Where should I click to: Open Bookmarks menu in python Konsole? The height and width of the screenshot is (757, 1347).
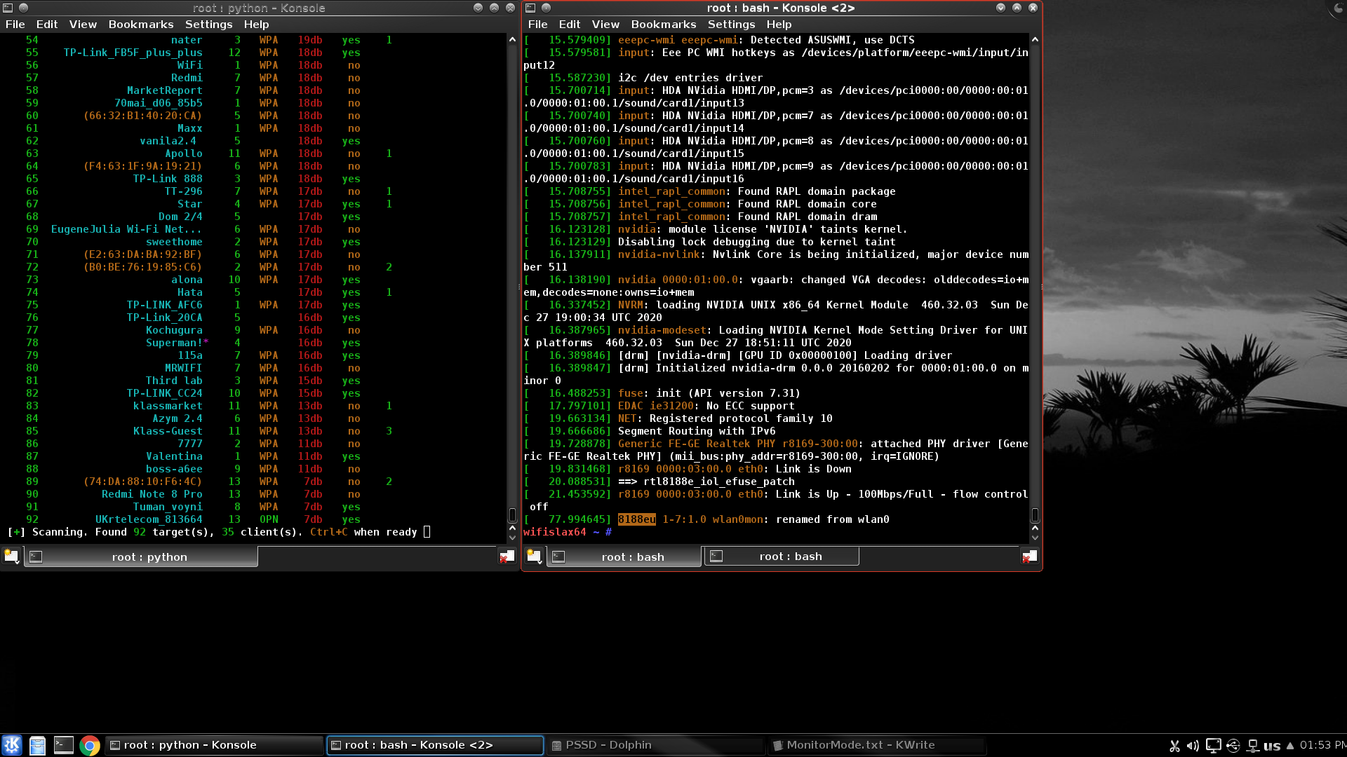140,24
